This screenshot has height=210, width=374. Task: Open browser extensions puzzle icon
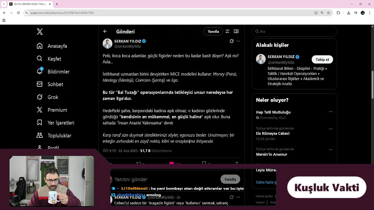[x=338, y=13]
